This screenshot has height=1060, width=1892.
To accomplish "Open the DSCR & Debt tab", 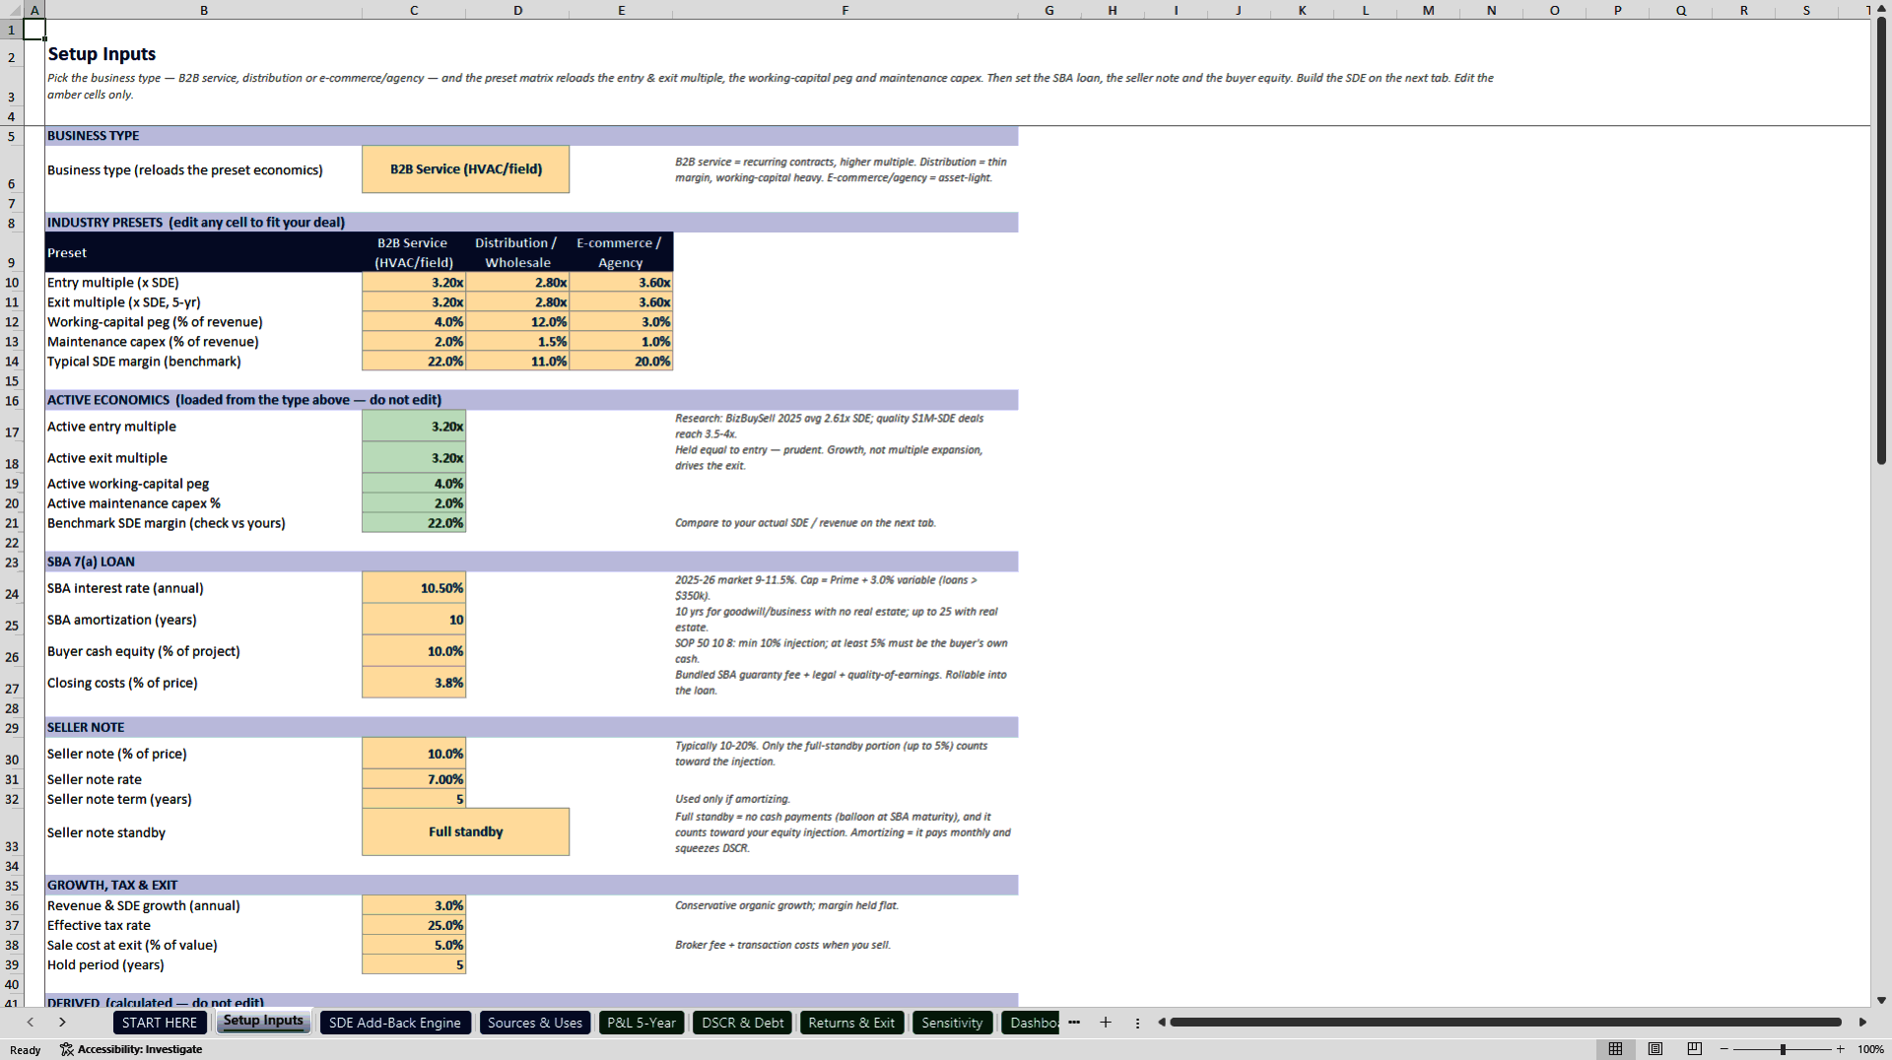I will pos(743,1023).
